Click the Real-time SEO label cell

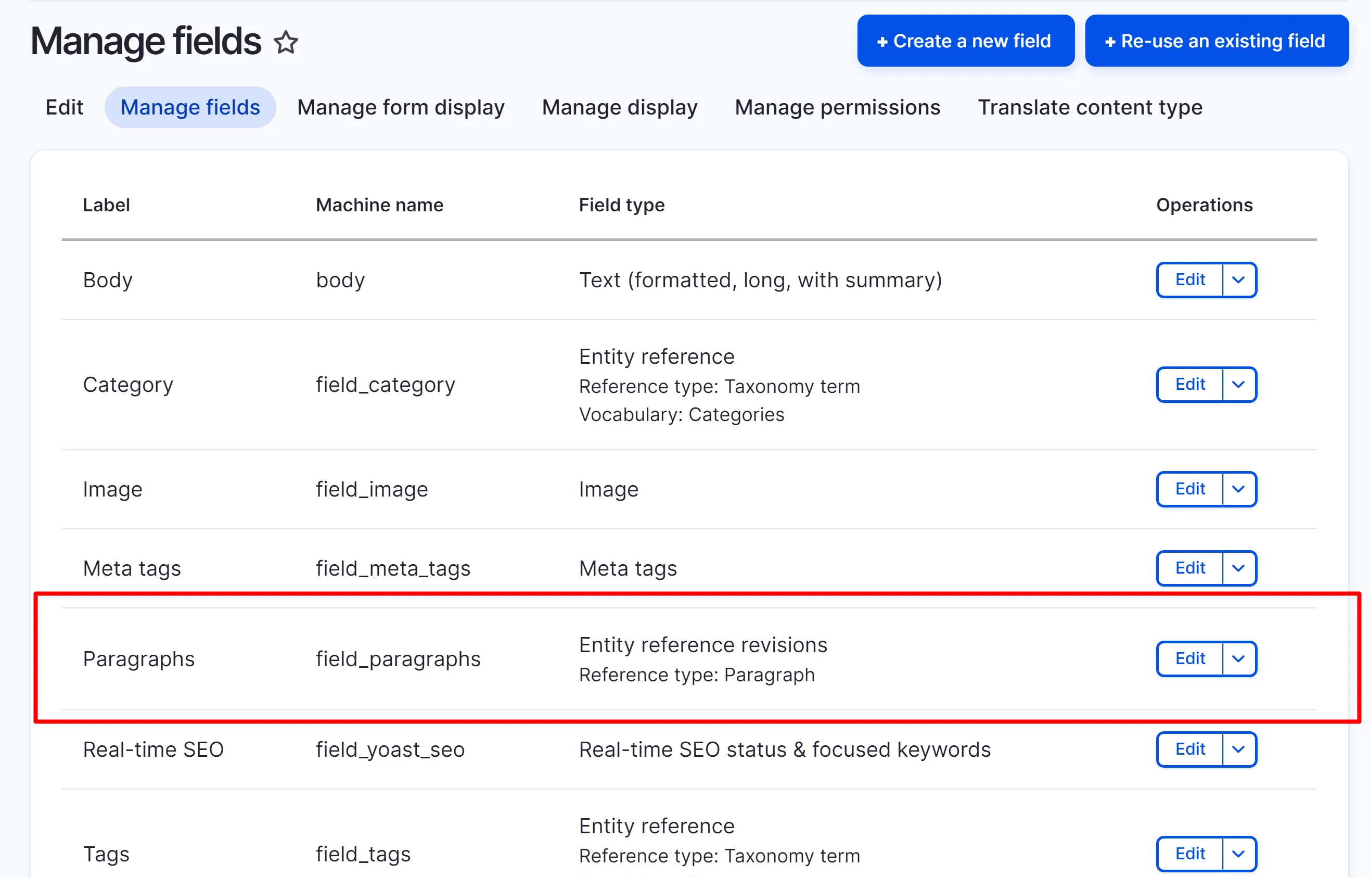[x=153, y=749]
